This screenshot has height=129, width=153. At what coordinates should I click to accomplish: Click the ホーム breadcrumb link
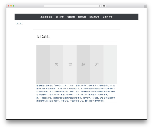tap(19, 23)
